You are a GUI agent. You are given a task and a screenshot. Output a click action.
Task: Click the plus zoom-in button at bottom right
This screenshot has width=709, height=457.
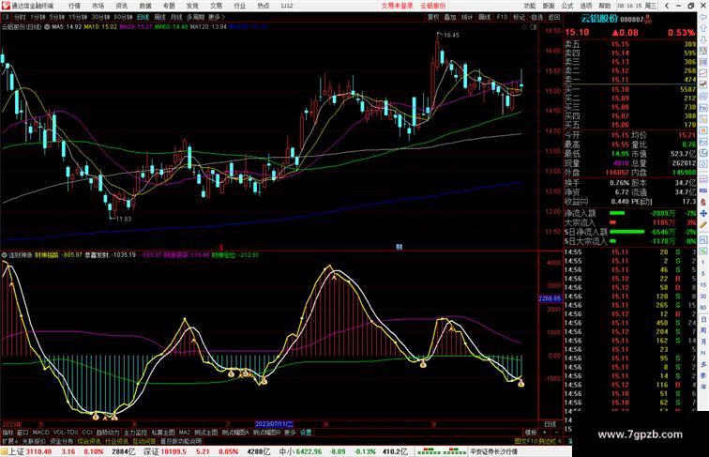(x=544, y=433)
